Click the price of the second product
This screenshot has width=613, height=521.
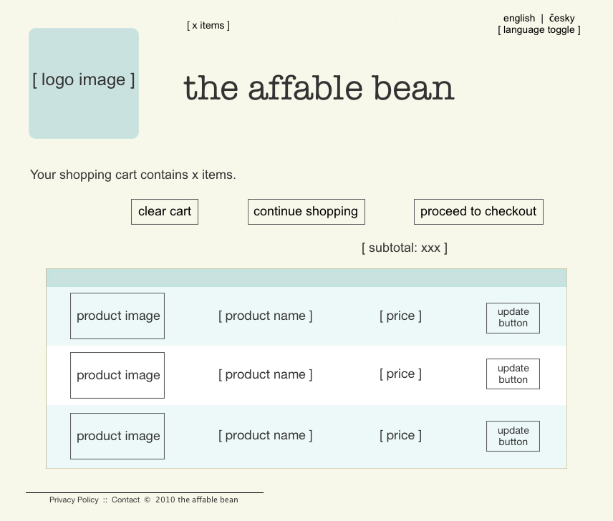tap(400, 374)
